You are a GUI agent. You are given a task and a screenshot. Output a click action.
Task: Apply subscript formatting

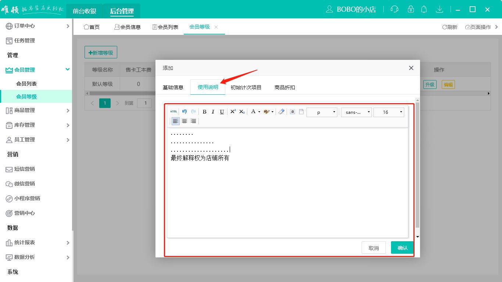coord(242,112)
